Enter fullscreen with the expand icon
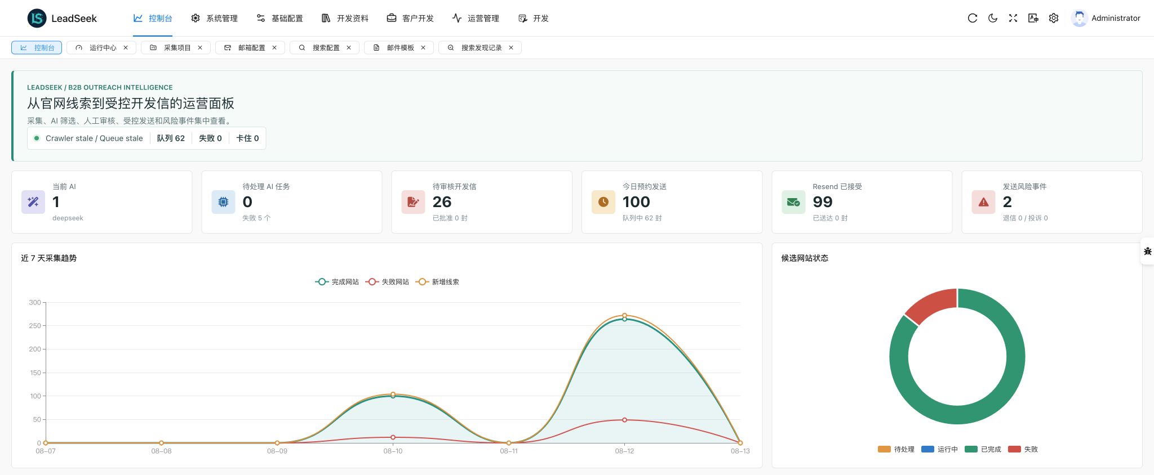The width and height of the screenshot is (1154, 475). tap(1013, 18)
